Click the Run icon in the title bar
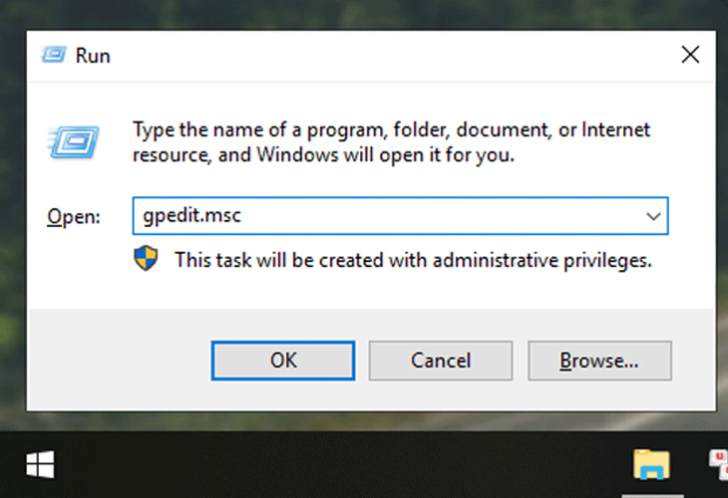The height and width of the screenshot is (498, 728). [x=54, y=55]
